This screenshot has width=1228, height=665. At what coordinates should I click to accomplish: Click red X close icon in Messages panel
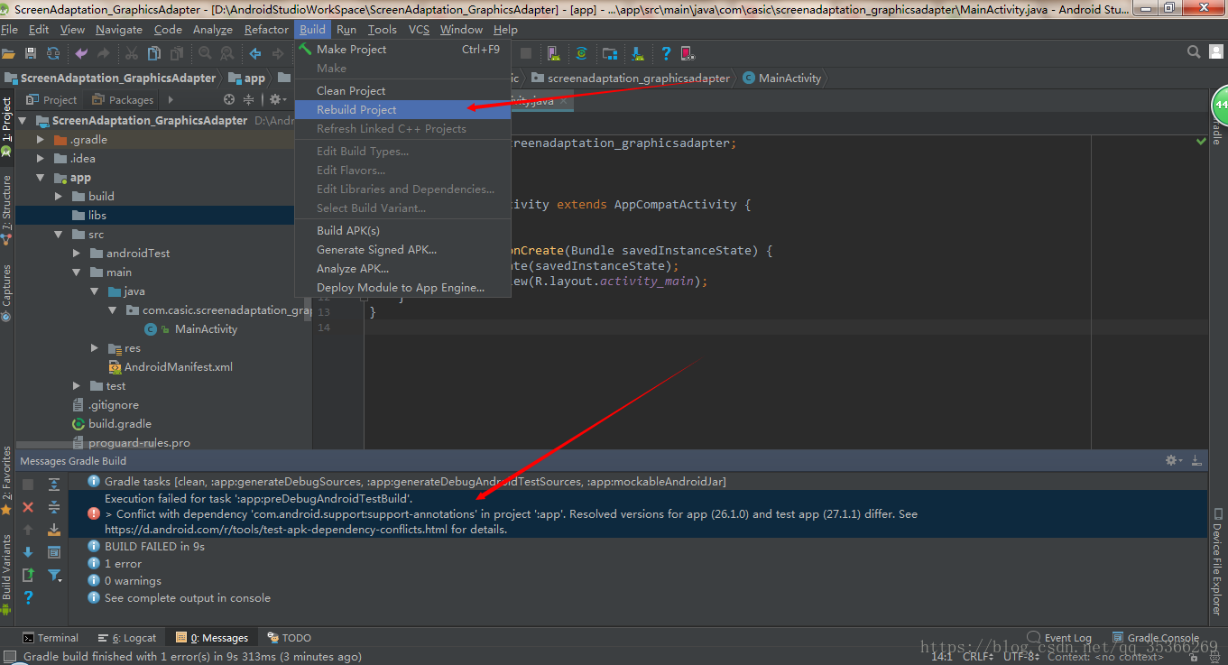click(x=28, y=508)
